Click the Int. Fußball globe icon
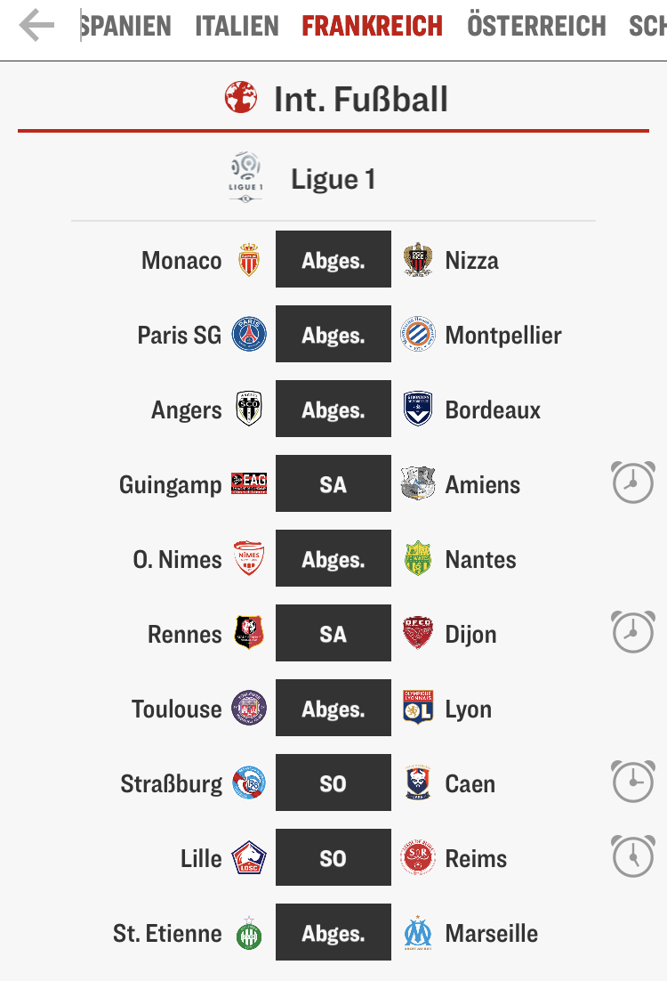The height and width of the screenshot is (981, 667). [x=241, y=98]
